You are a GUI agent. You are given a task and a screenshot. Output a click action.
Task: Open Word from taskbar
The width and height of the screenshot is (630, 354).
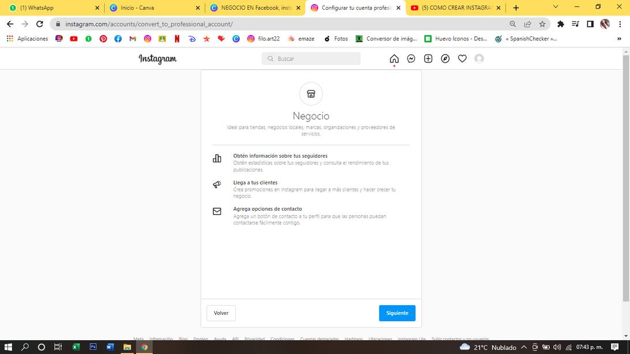[x=111, y=347]
